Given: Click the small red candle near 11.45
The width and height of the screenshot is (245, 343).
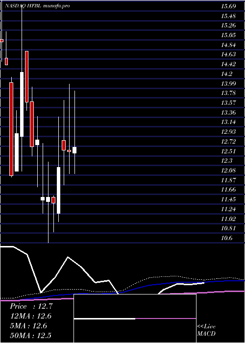Looking at the screenshot, I should [x=53, y=200].
